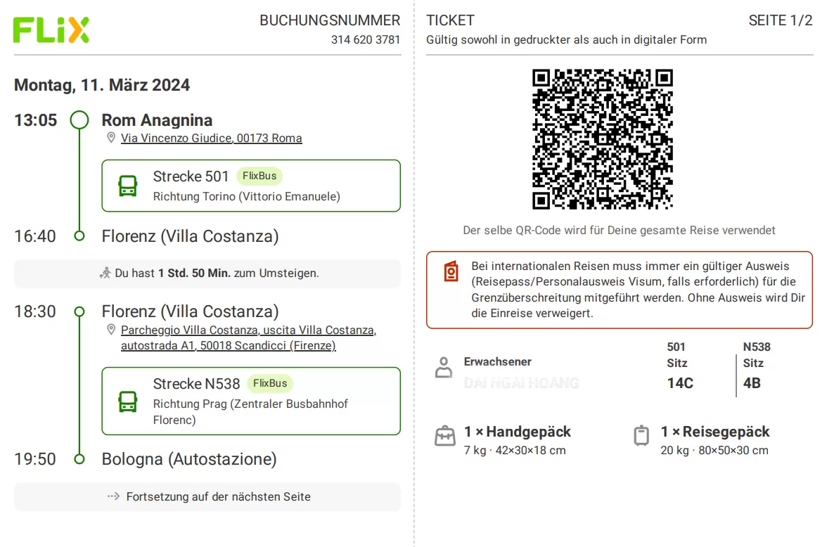Click the Handgepäck bag icon
This screenshot has width=827, height=547.
pos(445,436)
